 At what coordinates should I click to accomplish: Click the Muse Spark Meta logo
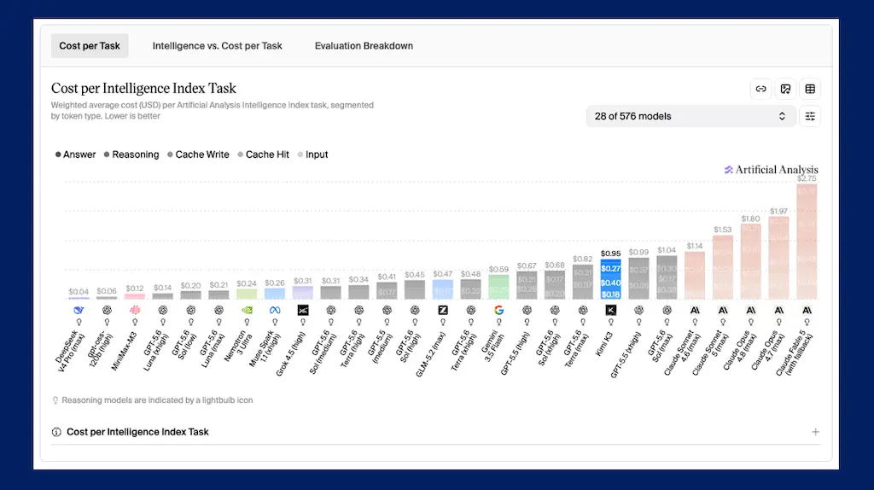pos(275,310)
